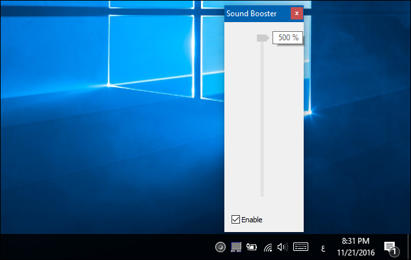411x260 pixels.
Task: Click the vertical slider track in Sound Booster
Action: [262, 118]
